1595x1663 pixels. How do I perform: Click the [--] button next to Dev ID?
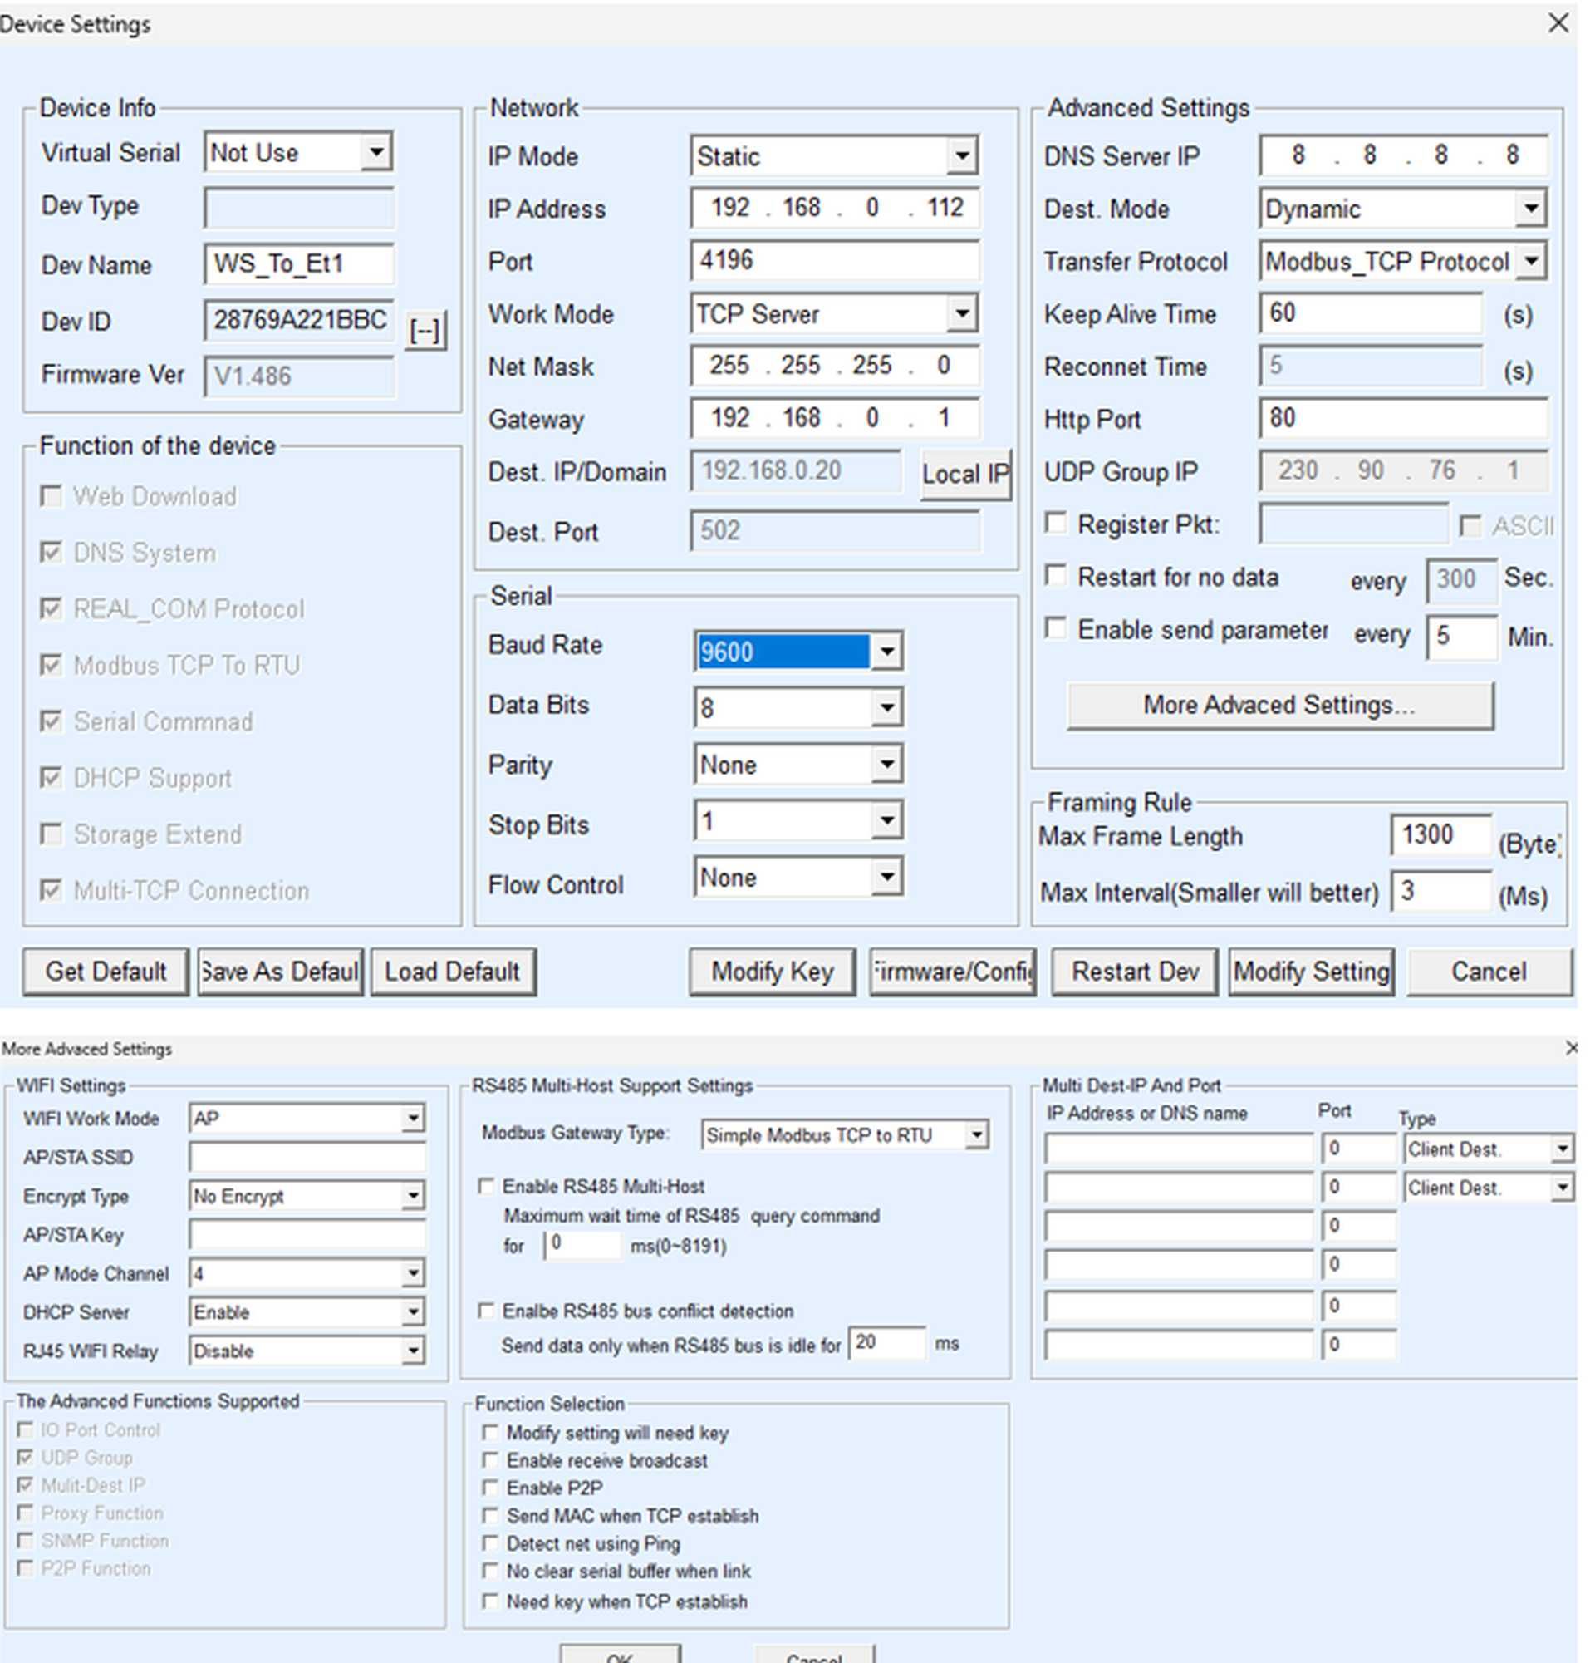click(x=425, y=330)
